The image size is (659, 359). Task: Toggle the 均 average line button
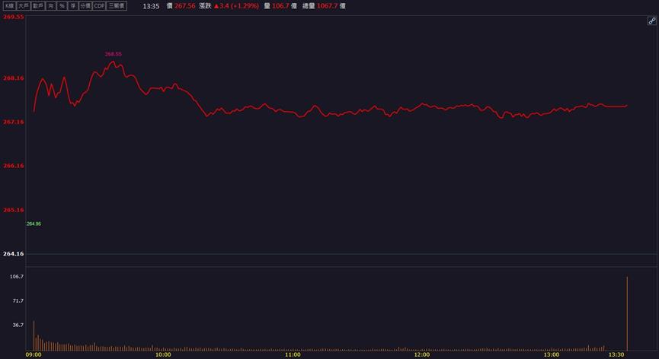51,6
